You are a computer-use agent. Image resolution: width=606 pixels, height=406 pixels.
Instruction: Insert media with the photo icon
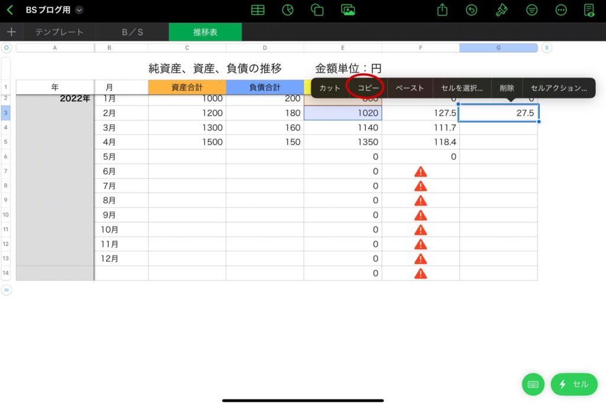pyautogui.click(x=348, y=10)
